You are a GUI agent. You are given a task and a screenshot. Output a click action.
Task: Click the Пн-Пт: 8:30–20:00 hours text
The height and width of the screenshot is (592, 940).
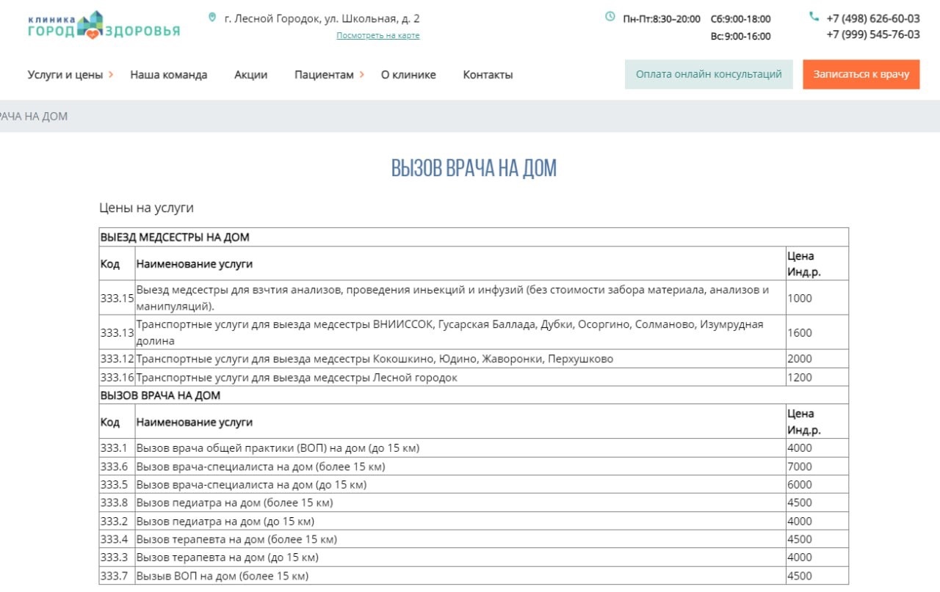coord(662,19)
